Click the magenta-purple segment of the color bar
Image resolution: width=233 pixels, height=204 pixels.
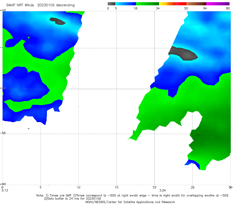point(218,4)
